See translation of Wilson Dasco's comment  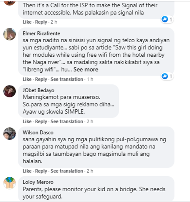pos(67,171)
